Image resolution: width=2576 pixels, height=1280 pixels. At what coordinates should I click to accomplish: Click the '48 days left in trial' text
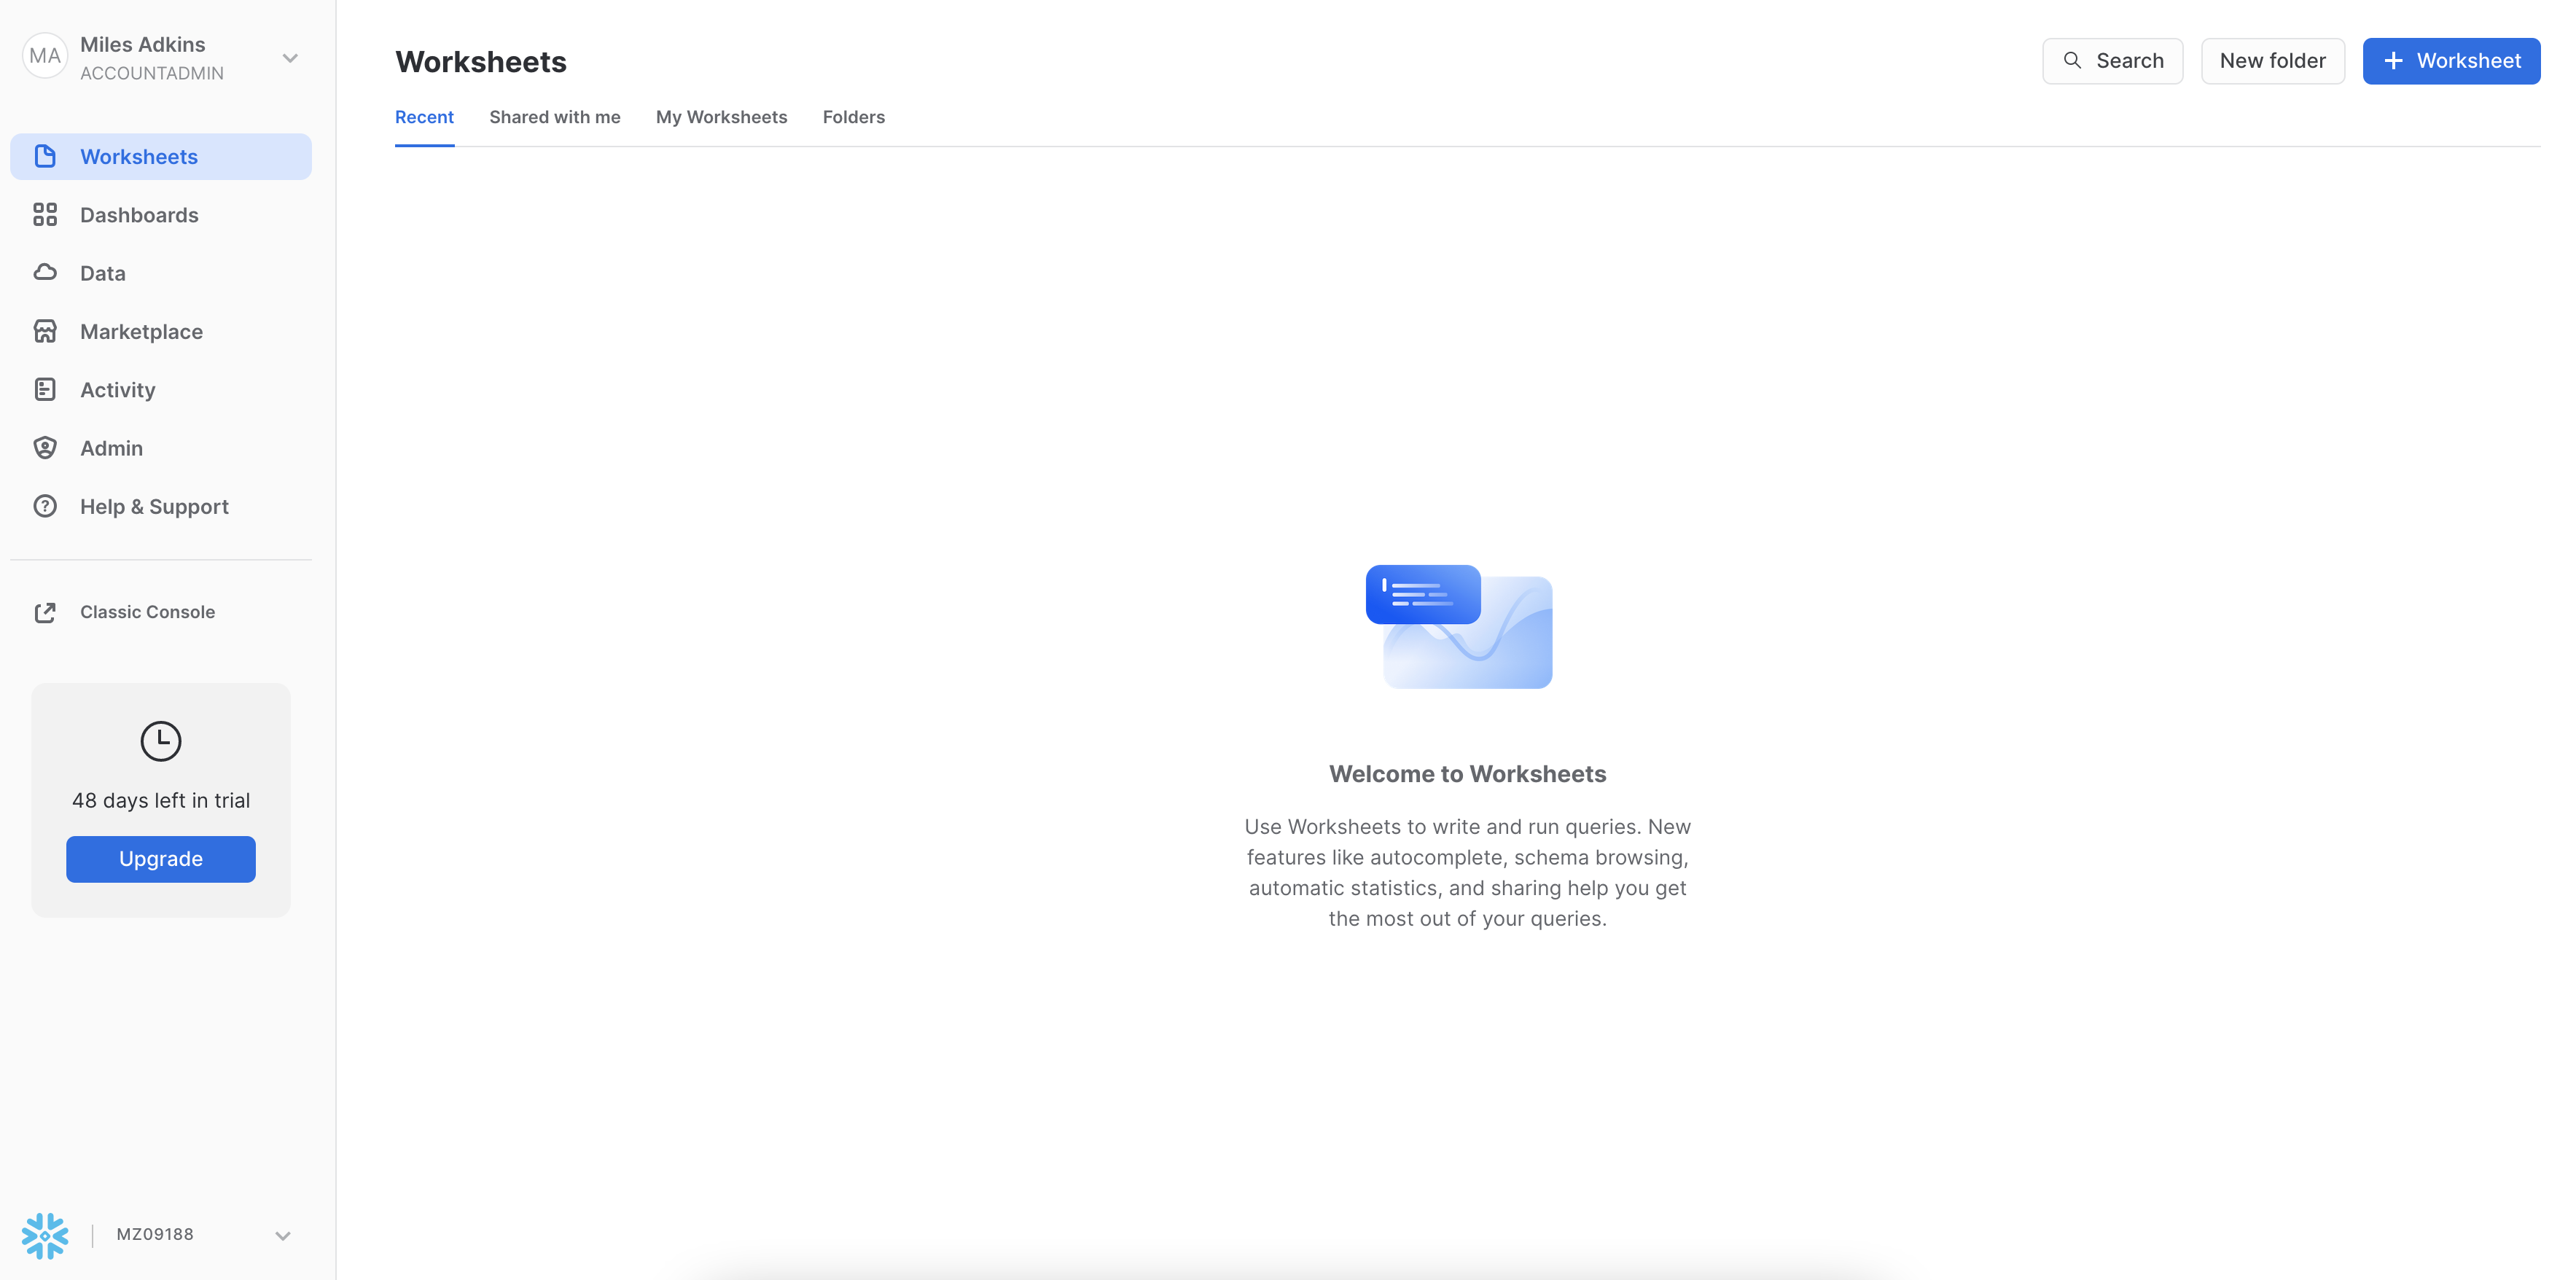point(161,801)
